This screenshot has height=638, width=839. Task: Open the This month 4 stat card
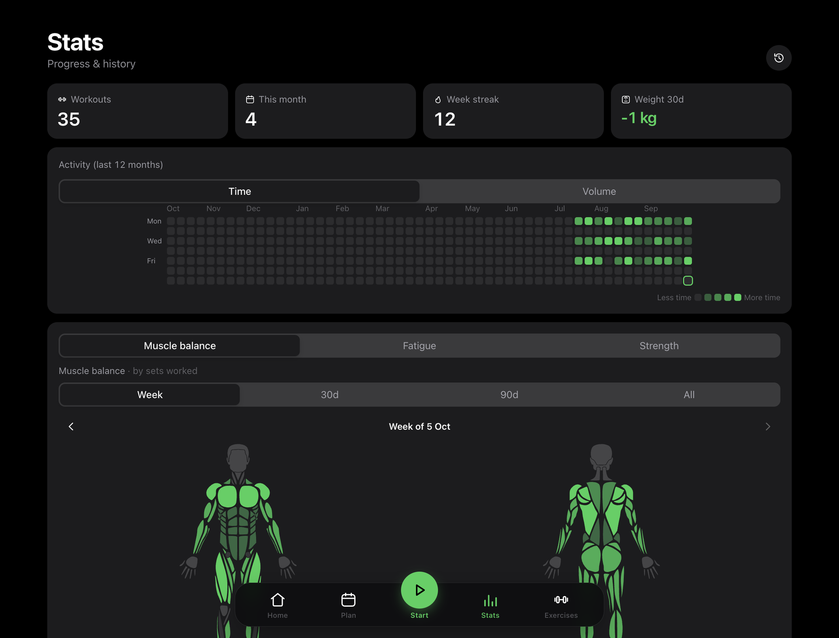326,111
